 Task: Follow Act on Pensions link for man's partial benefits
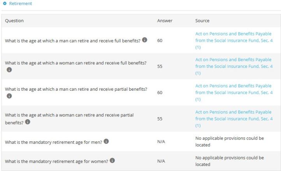click(x=234, y=92)
